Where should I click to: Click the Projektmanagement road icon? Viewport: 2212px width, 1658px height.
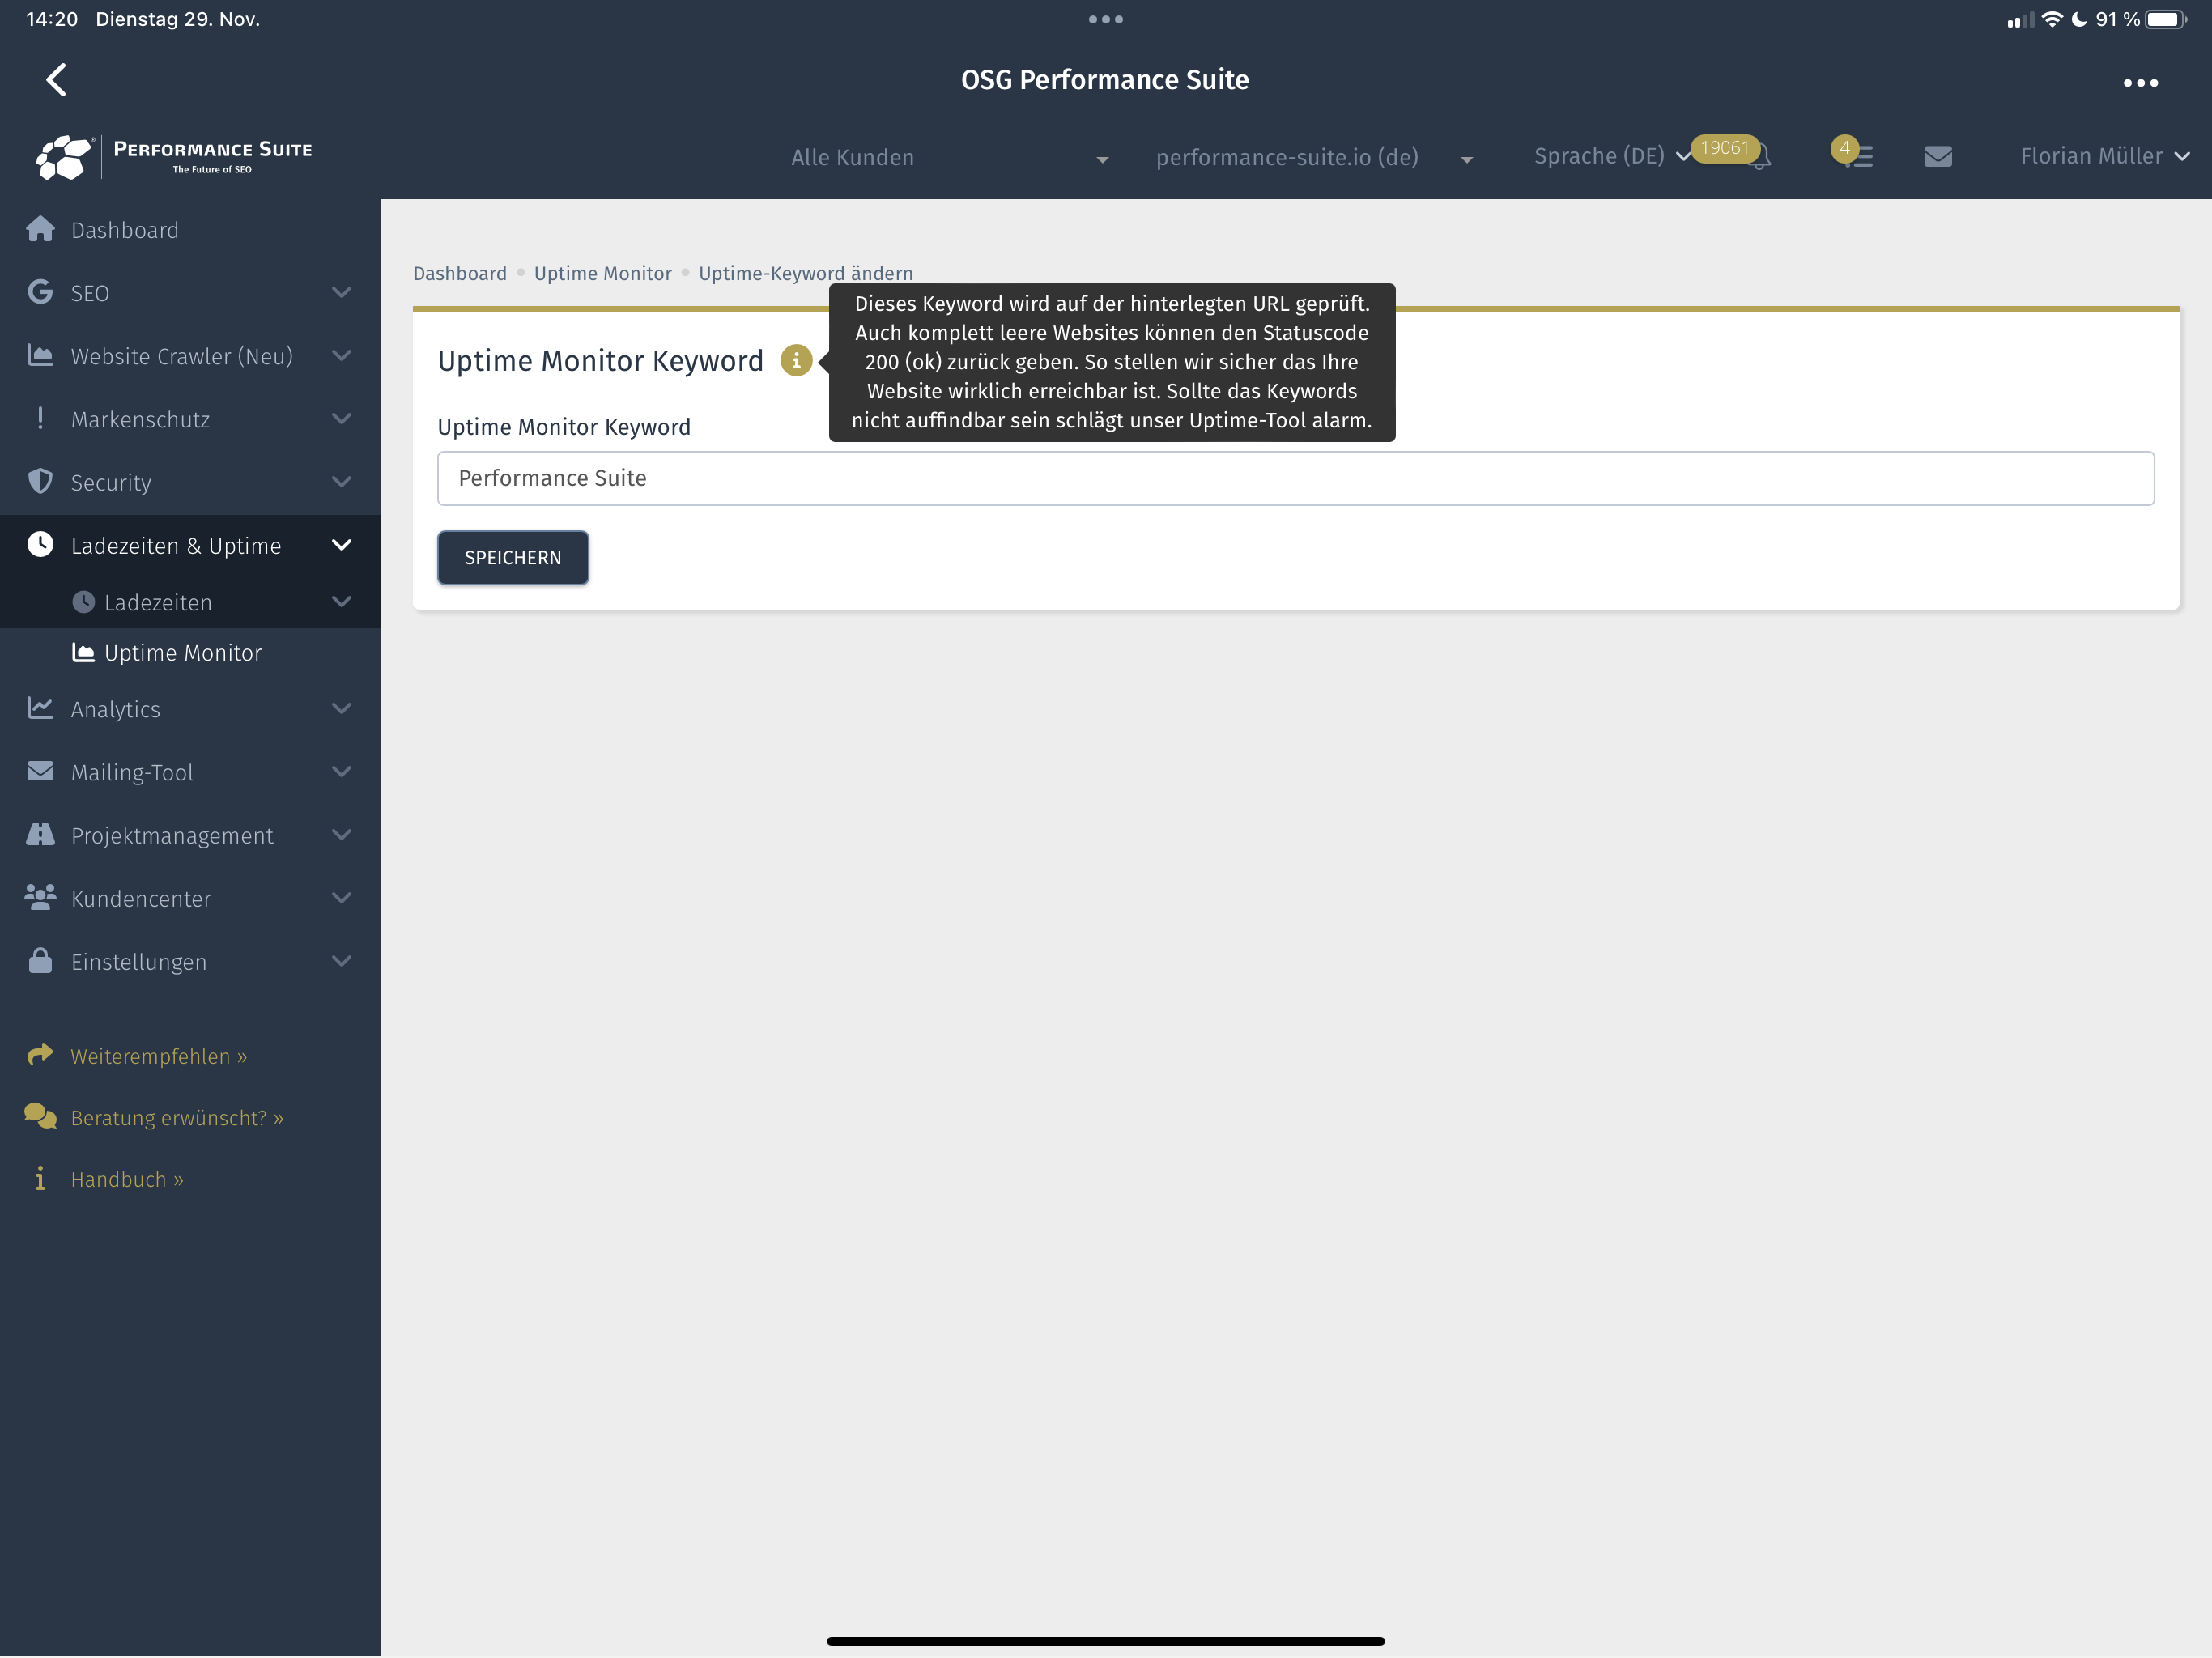click(40, 834)
